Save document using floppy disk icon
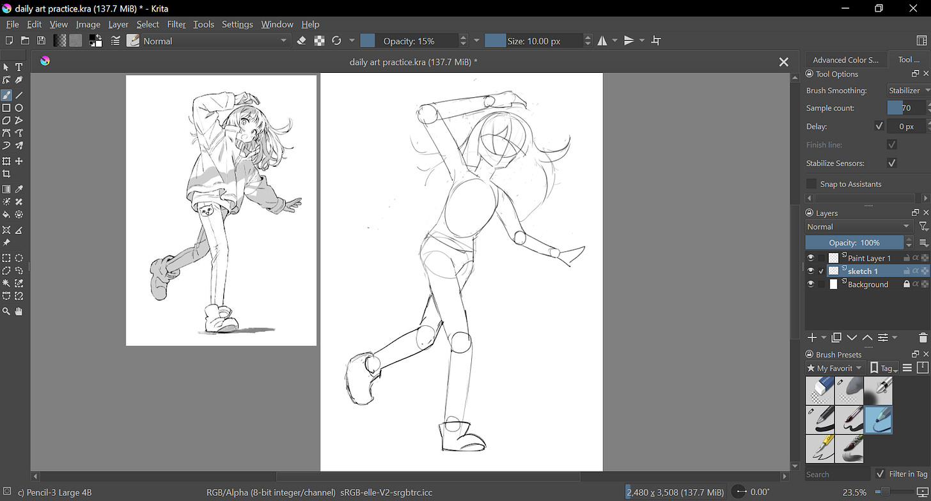This screenshot has height=501, width=931. tap(41, 41)
